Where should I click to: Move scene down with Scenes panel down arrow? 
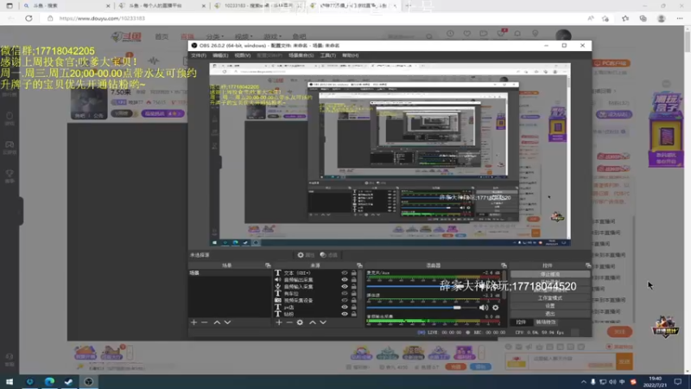click(x=227, y=322)
